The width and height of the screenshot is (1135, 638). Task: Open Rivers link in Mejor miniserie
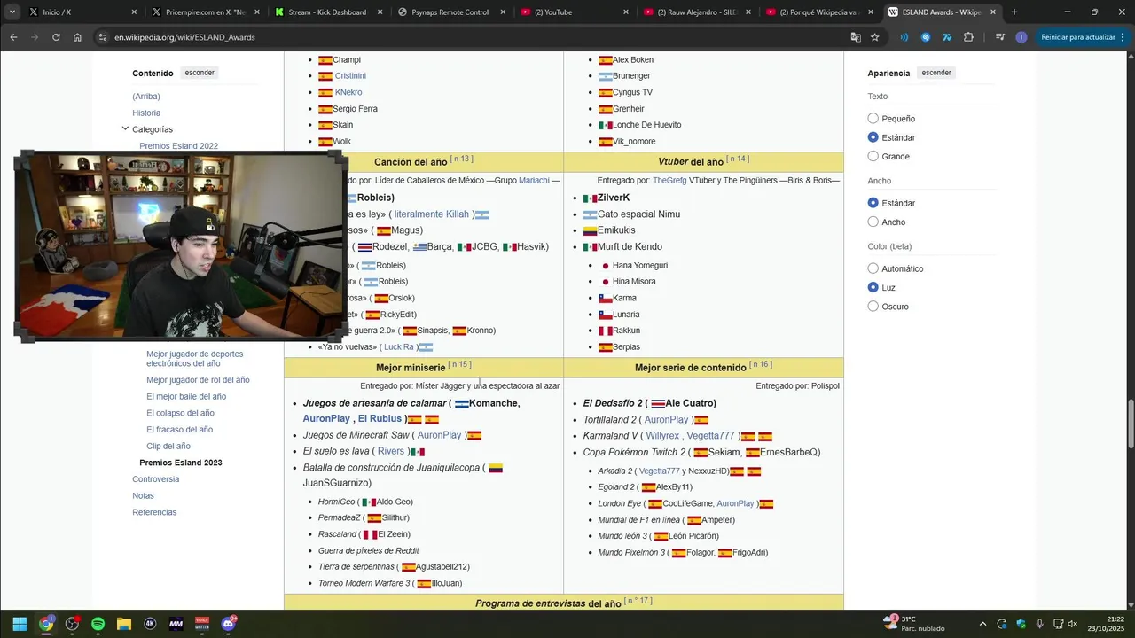pyautogui.click(x=390, y=452)
